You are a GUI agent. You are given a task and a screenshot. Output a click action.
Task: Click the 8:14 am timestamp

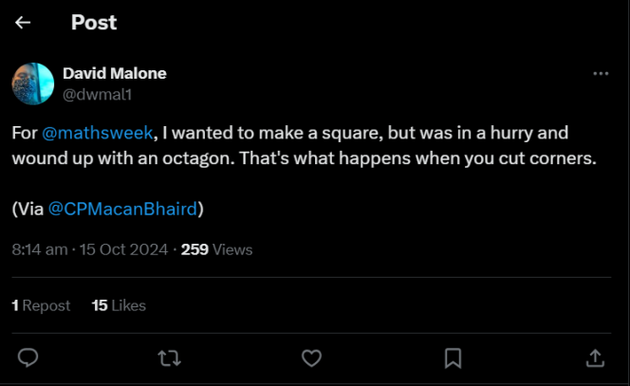[39, 249]
